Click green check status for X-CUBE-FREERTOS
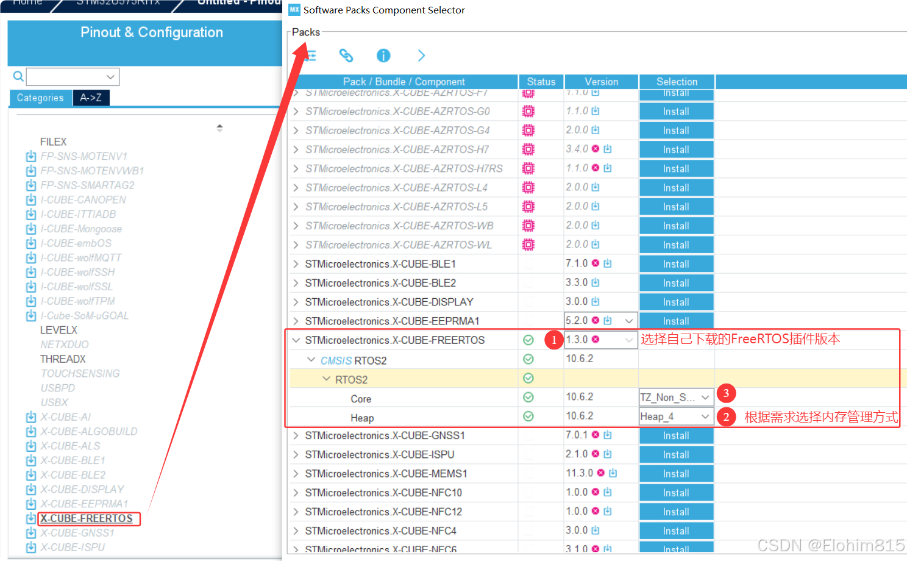907x561 pixels. click(528, 340)
